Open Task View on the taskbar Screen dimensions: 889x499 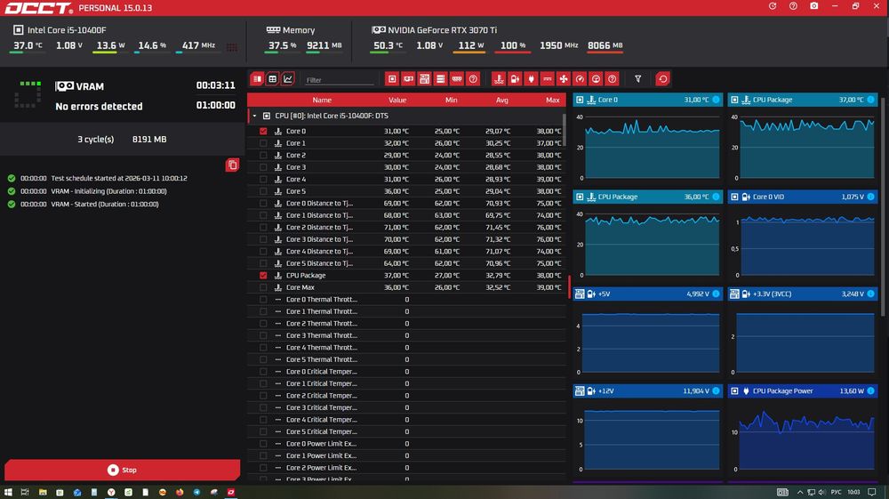coord(24,492)
